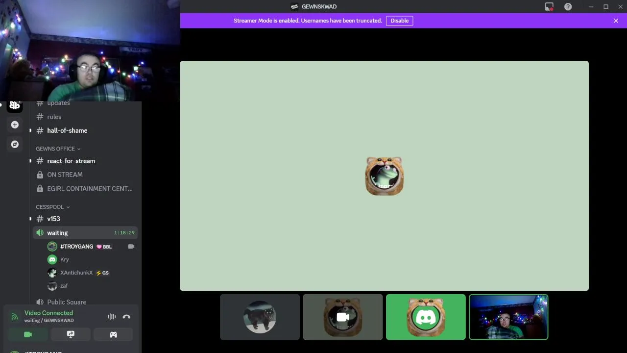Open the v153 text channel
The image size is (627, 353).
click(85, 219)
